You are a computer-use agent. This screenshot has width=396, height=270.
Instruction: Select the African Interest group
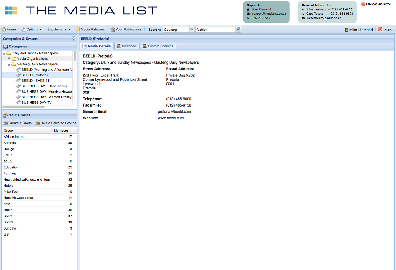(37, 137)
